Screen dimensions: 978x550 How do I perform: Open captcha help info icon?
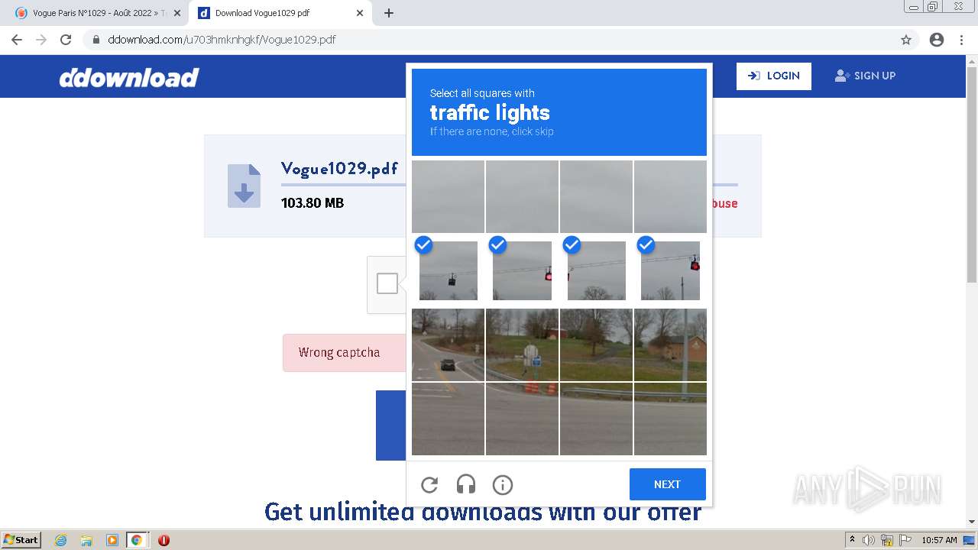[x=503, y=484]
